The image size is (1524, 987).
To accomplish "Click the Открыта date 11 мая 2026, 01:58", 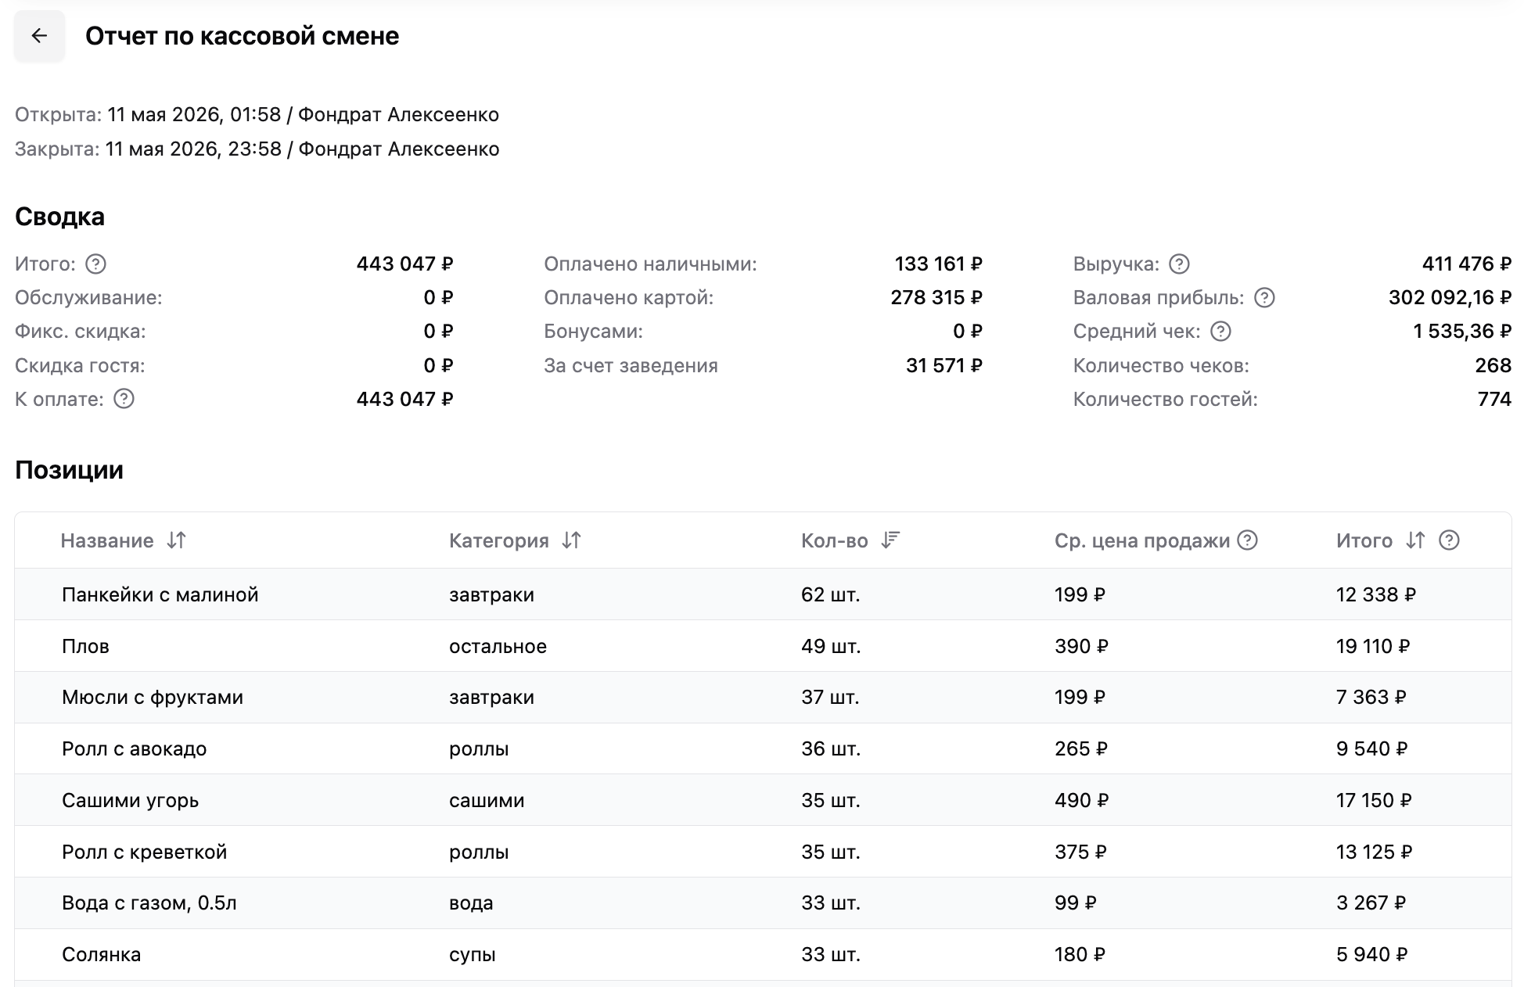I will coord(194,115).
